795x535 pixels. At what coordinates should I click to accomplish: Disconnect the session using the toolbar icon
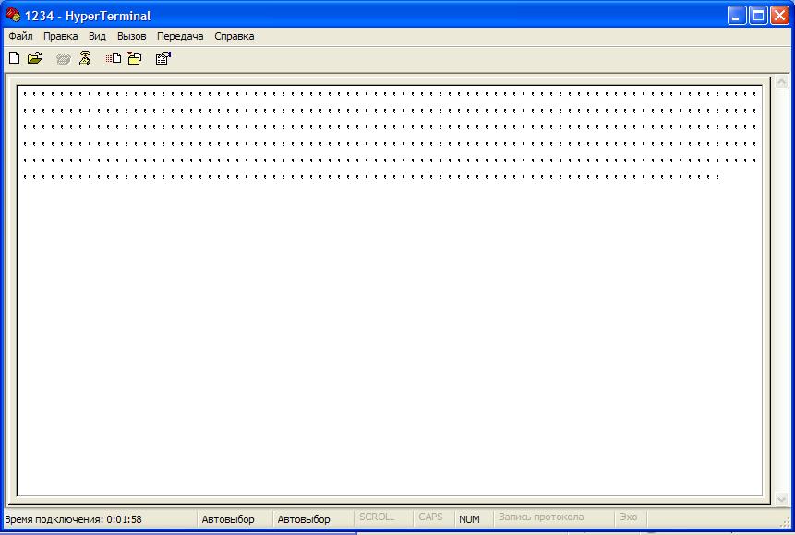coord(85,58)
